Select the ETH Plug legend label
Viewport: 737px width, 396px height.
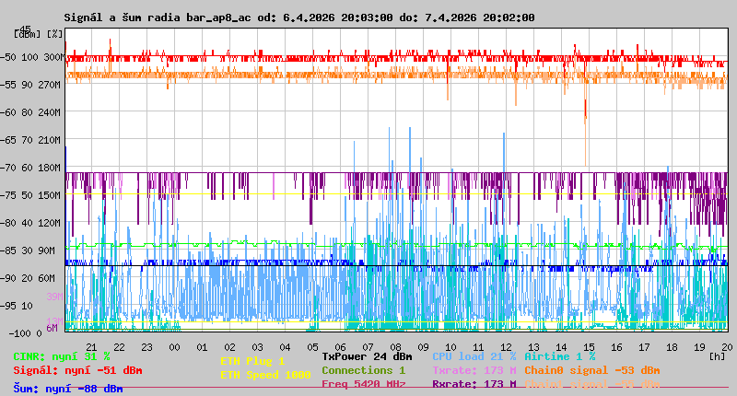[252, 362]
